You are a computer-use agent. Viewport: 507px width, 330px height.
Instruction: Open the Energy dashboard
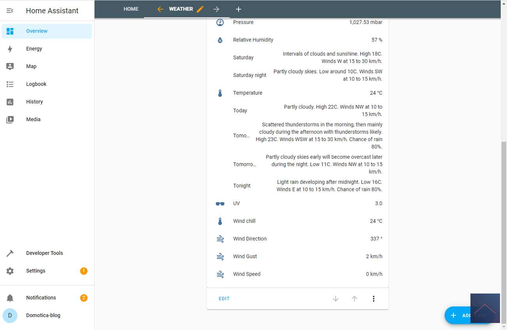(x=34, y=49)
